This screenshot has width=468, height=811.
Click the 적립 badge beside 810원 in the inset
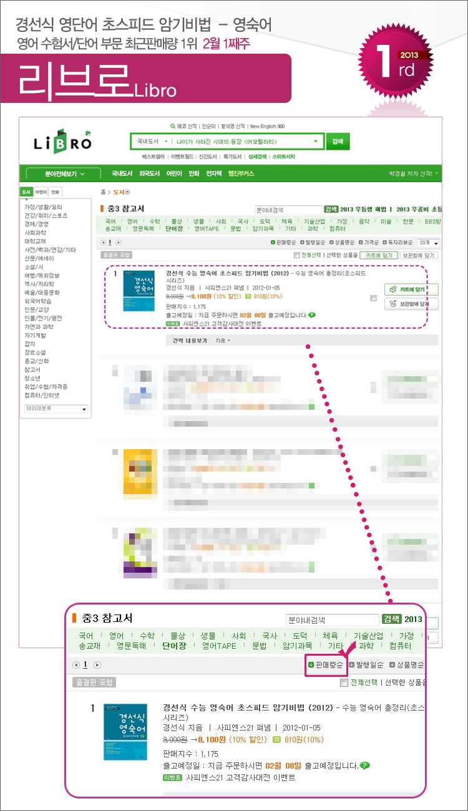point(278,740)
